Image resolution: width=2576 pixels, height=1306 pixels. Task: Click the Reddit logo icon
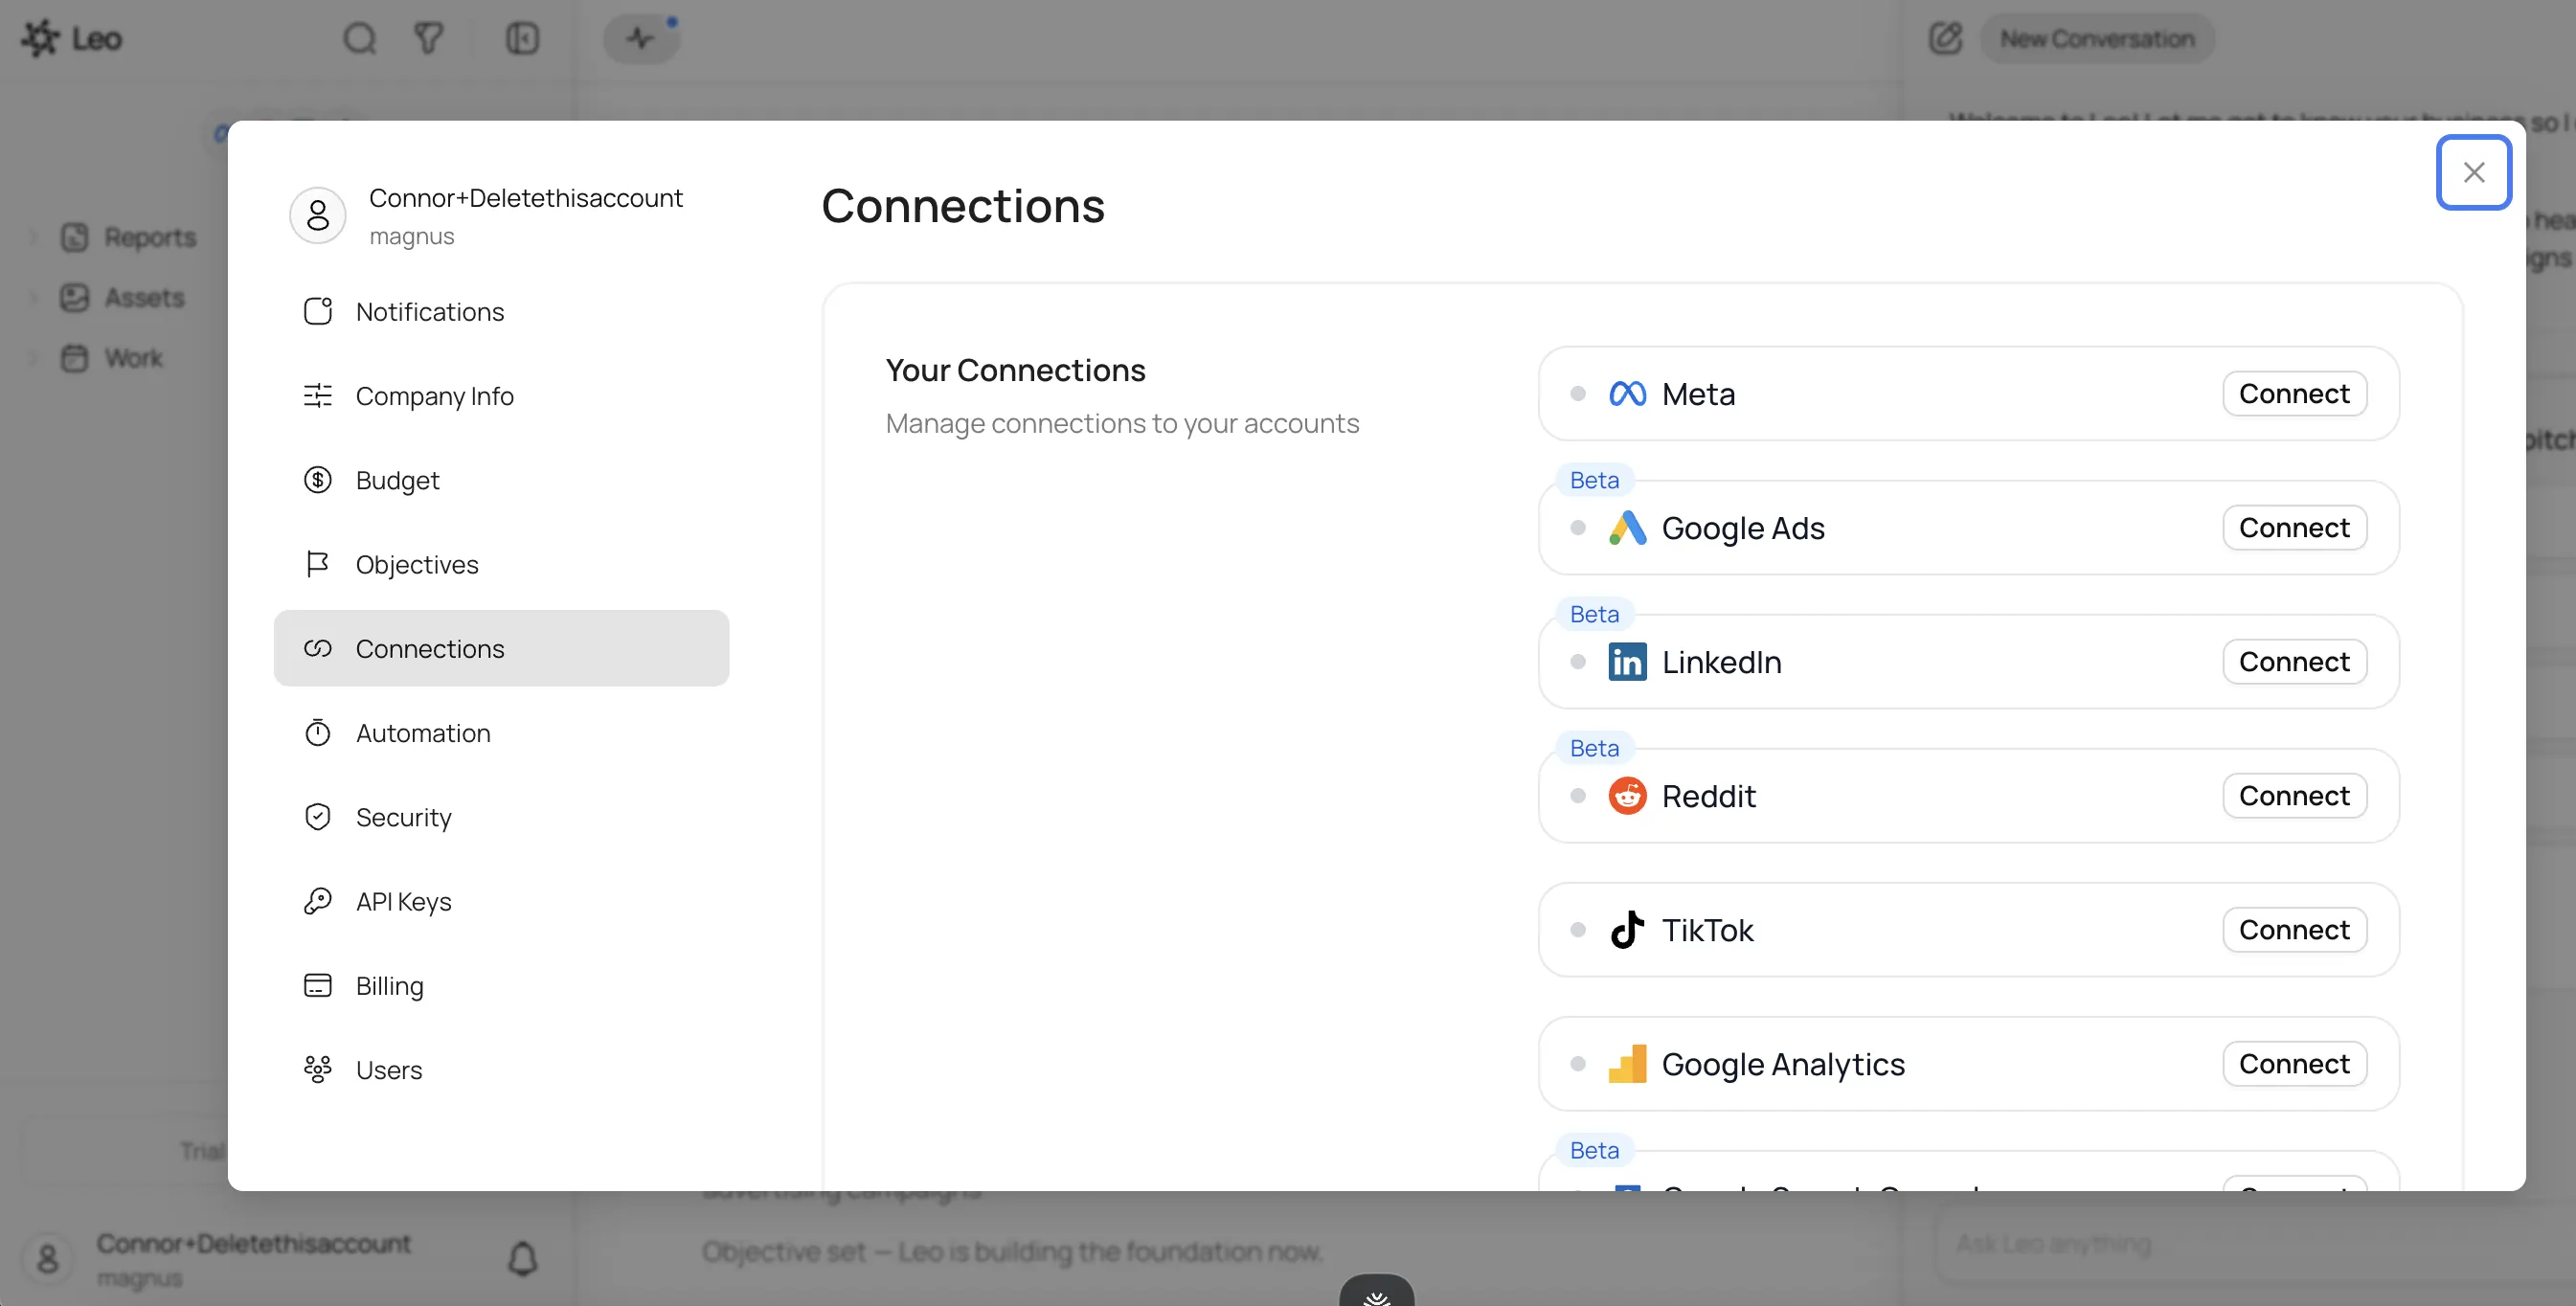1627,796
